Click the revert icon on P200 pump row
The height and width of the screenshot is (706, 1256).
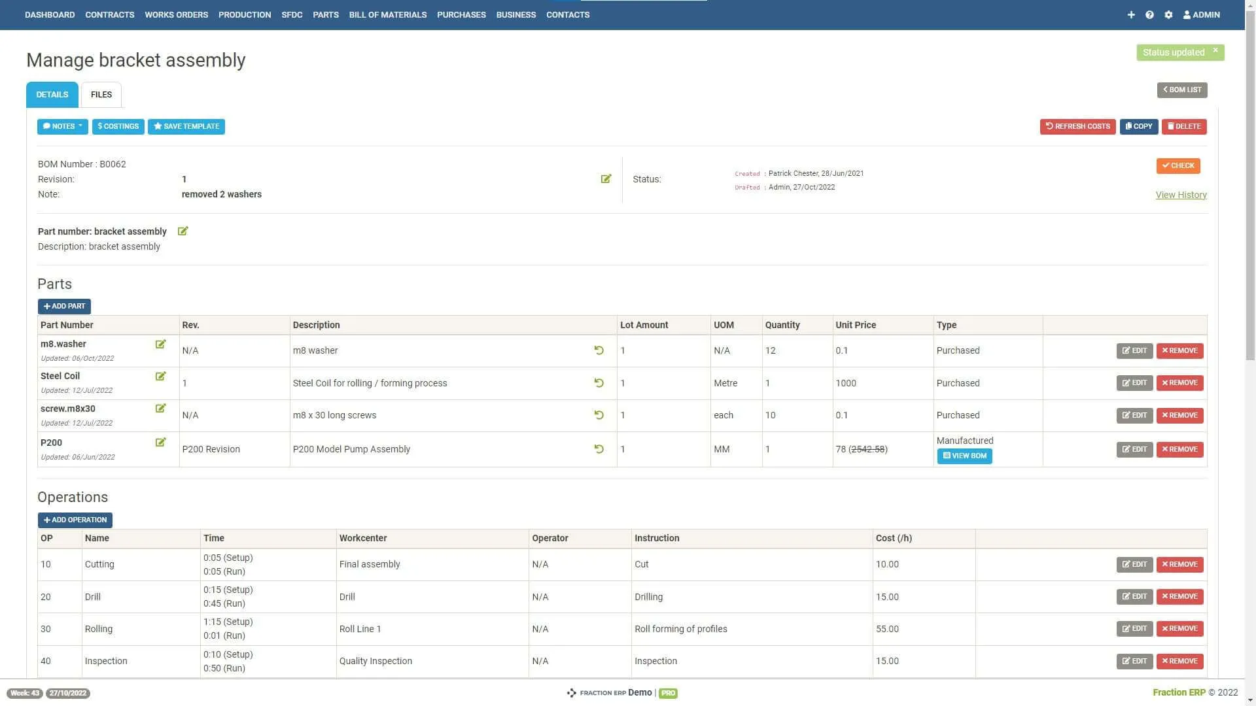(x=599, y=449)
